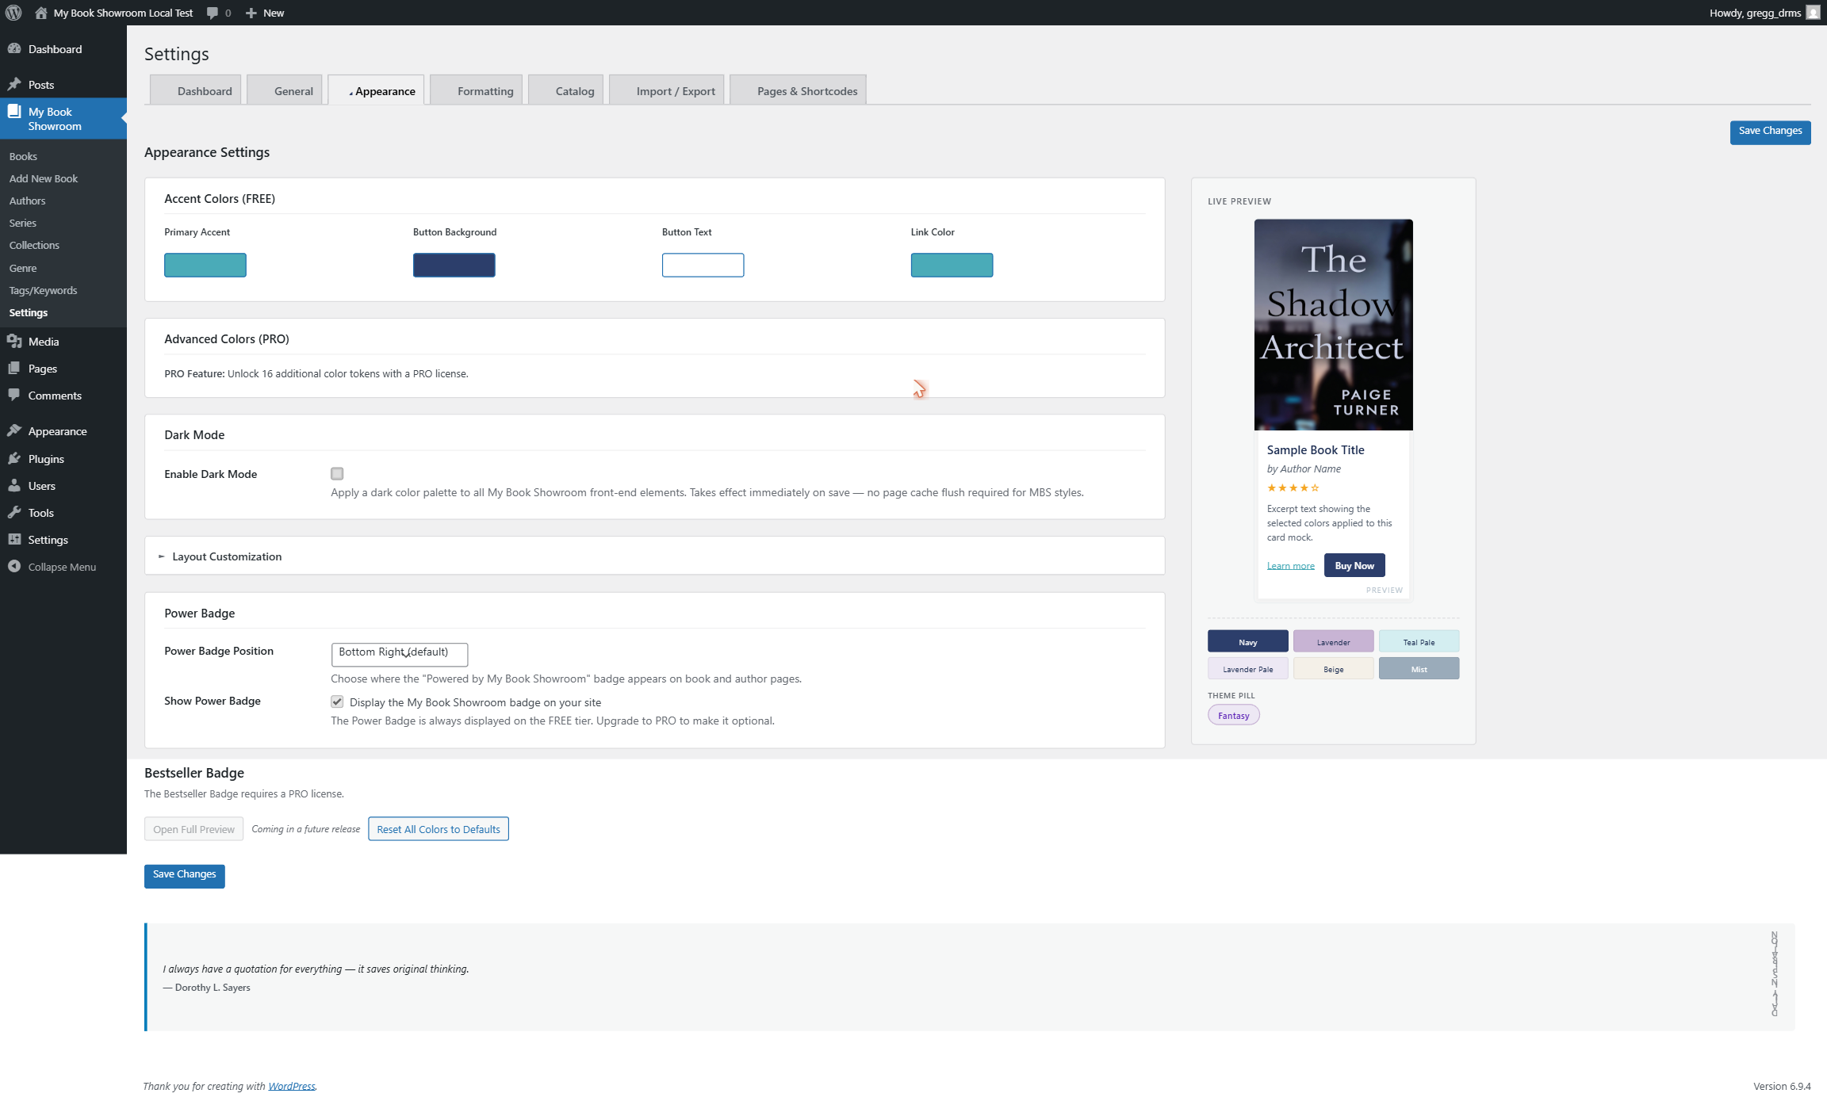Select the Appearance settings tab
The image size is (1827, 1101).
click(x=377, y=90)
